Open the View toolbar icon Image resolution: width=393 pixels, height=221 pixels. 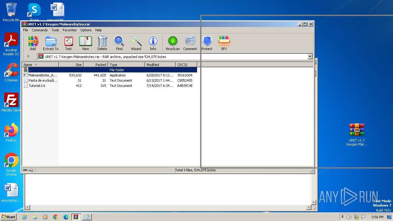click(x=85, y=43)
